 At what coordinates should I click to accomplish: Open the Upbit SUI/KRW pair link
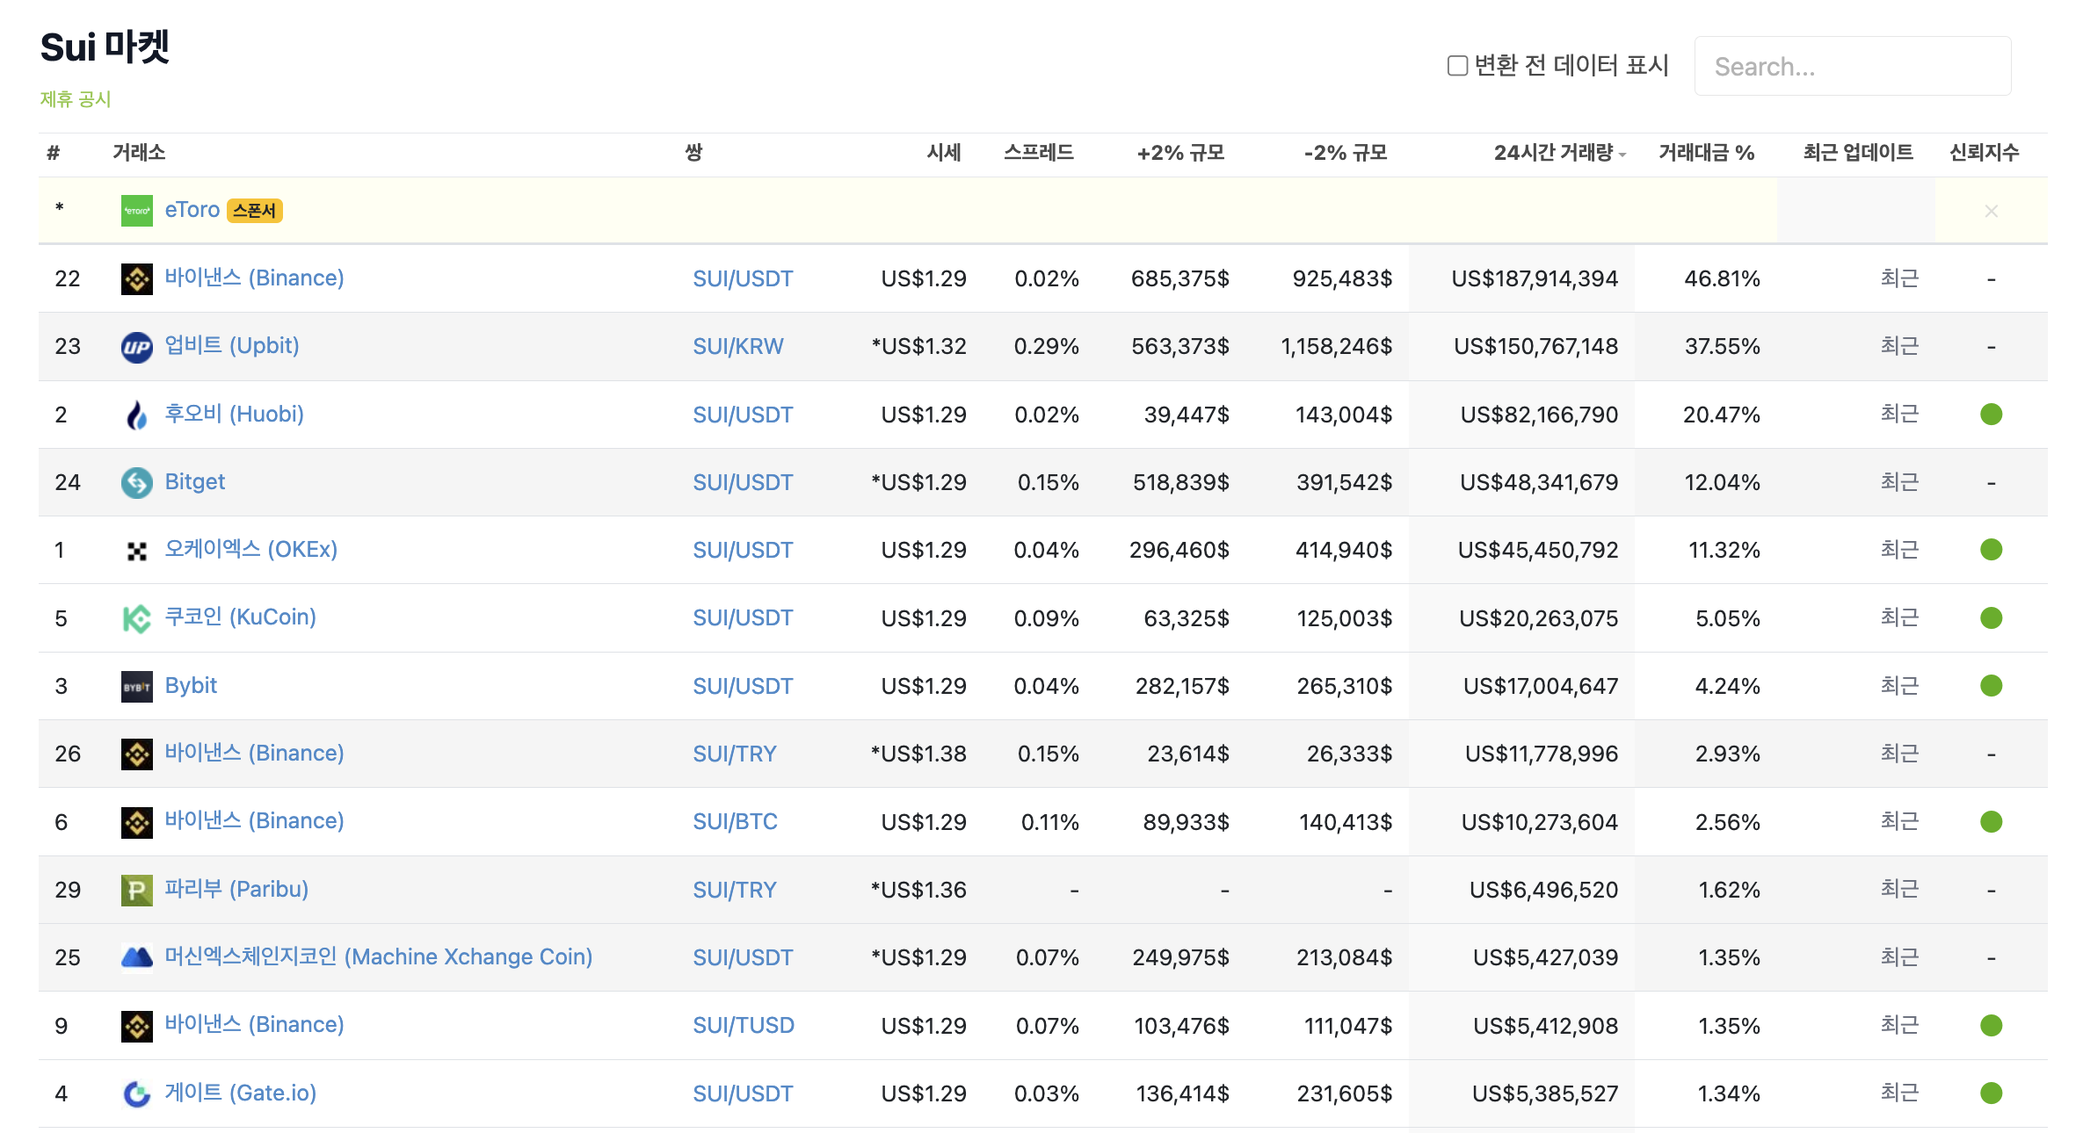737,347
